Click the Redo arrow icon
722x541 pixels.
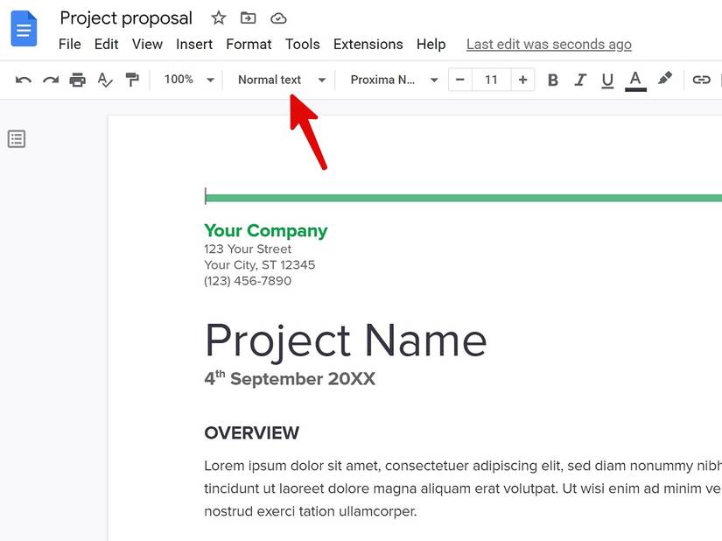click(x=51, y=80)
